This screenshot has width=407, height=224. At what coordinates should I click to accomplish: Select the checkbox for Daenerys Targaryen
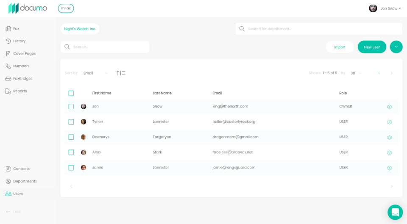click(71, 137)
